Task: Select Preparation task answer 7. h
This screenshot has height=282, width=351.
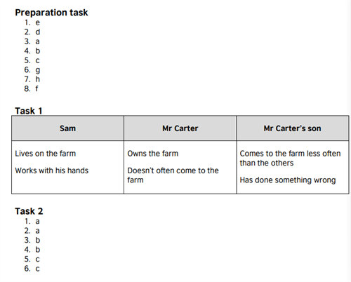Action: [x=32, y=79]
